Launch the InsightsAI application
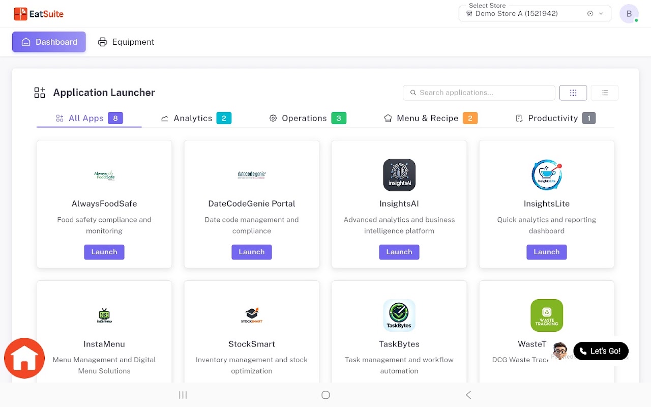651x407 pixels. 399,252
